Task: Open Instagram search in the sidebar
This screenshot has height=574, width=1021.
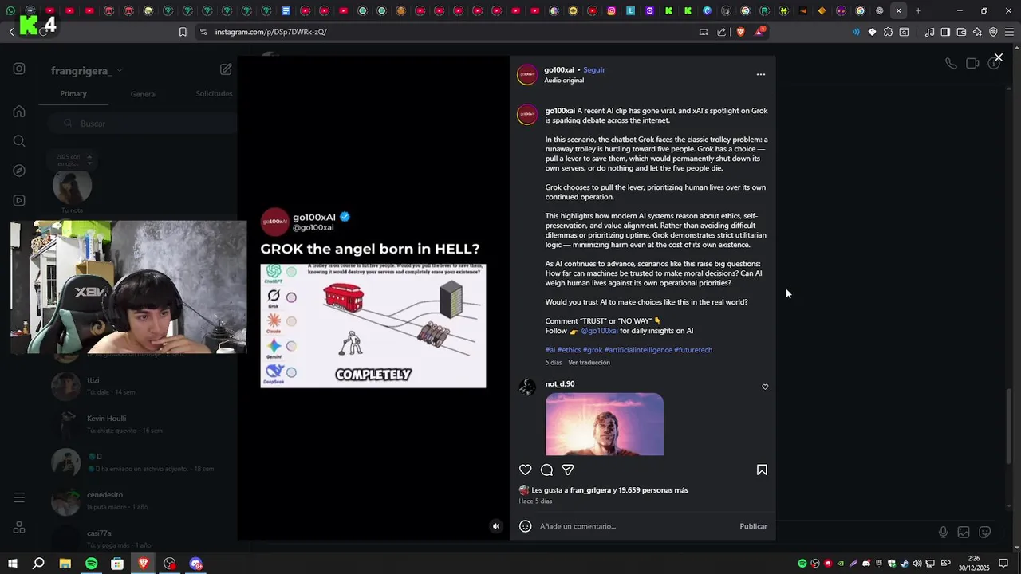Action: click(19, 141)
